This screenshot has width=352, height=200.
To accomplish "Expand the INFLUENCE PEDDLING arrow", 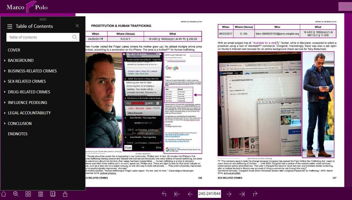I will coord(5,102).
